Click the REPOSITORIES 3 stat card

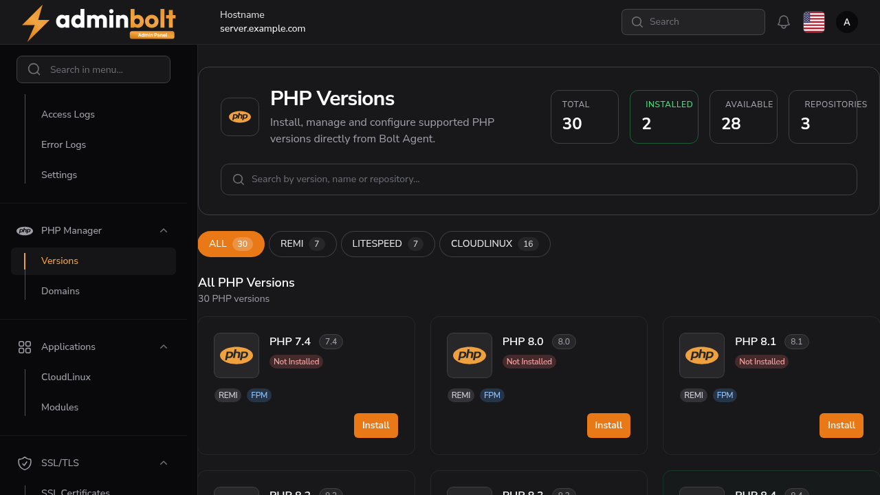point(823,117)
